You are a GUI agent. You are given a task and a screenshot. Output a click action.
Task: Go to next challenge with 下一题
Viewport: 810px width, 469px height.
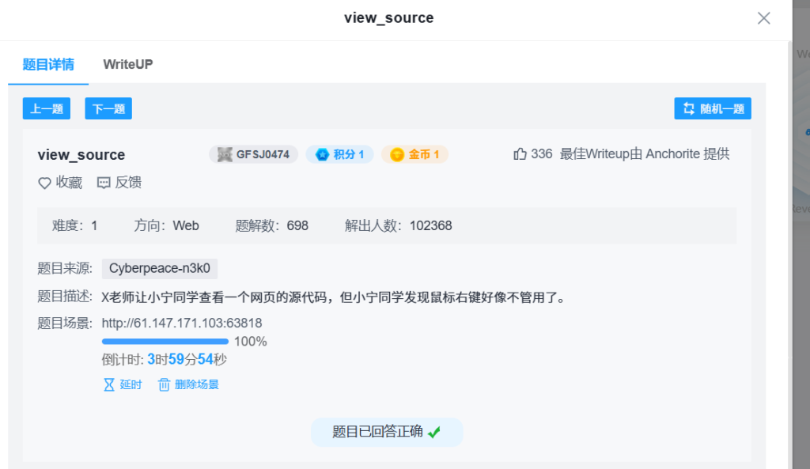[108, 109]
